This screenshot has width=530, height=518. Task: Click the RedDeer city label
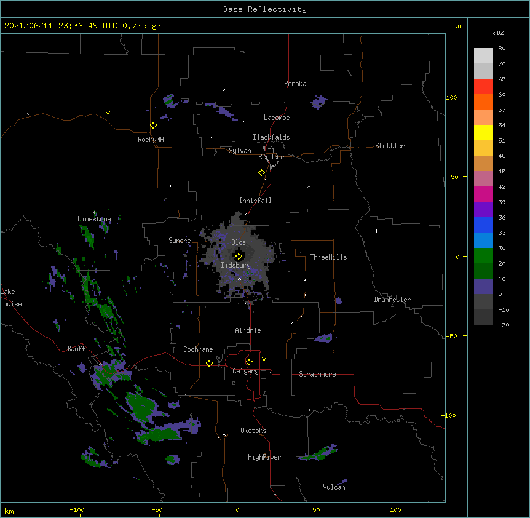pyautogui.click(x=271, y=157)
